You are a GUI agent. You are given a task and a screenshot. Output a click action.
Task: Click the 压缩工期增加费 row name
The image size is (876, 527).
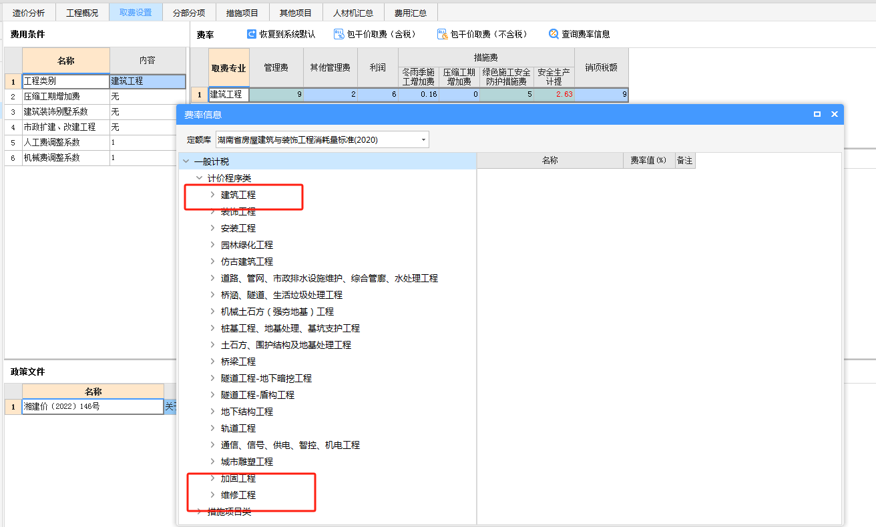65,97
